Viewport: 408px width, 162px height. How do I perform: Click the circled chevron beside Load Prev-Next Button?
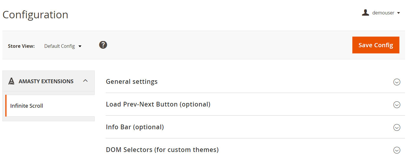click(x=397, y=105)
